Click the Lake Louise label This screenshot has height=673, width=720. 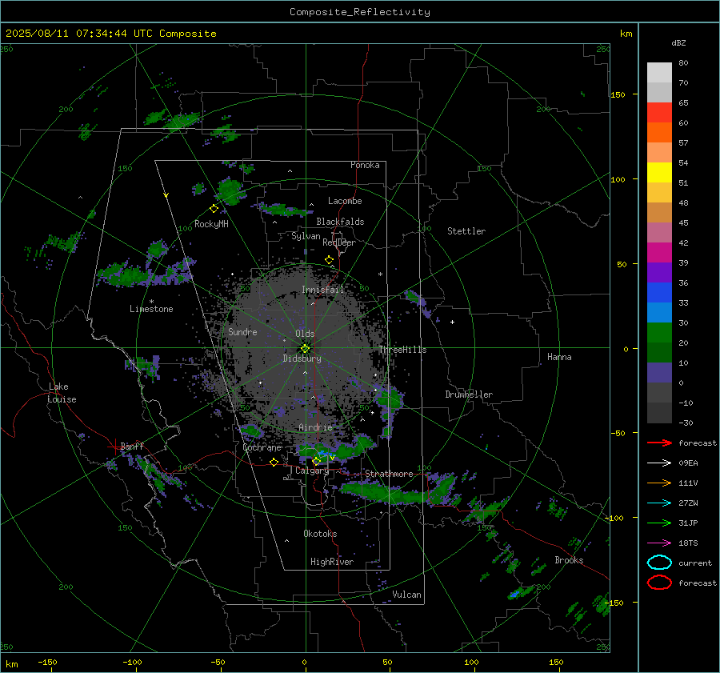click(x=62, y=393)
